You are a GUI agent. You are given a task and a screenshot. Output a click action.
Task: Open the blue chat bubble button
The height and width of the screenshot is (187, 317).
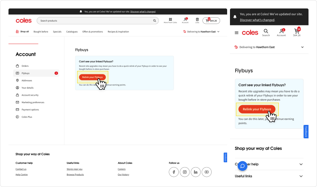pyautogui.click(x=243, y=166)
